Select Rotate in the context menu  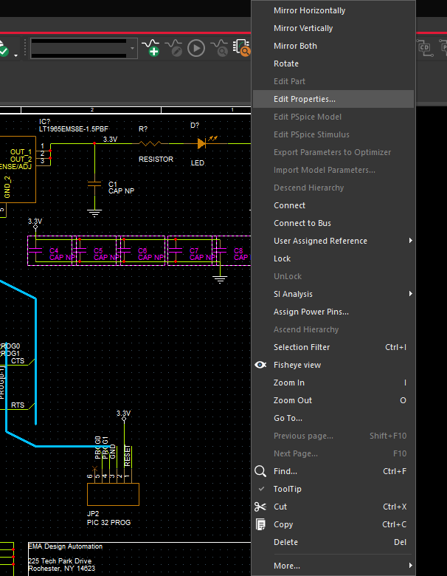tap(333, 64)
